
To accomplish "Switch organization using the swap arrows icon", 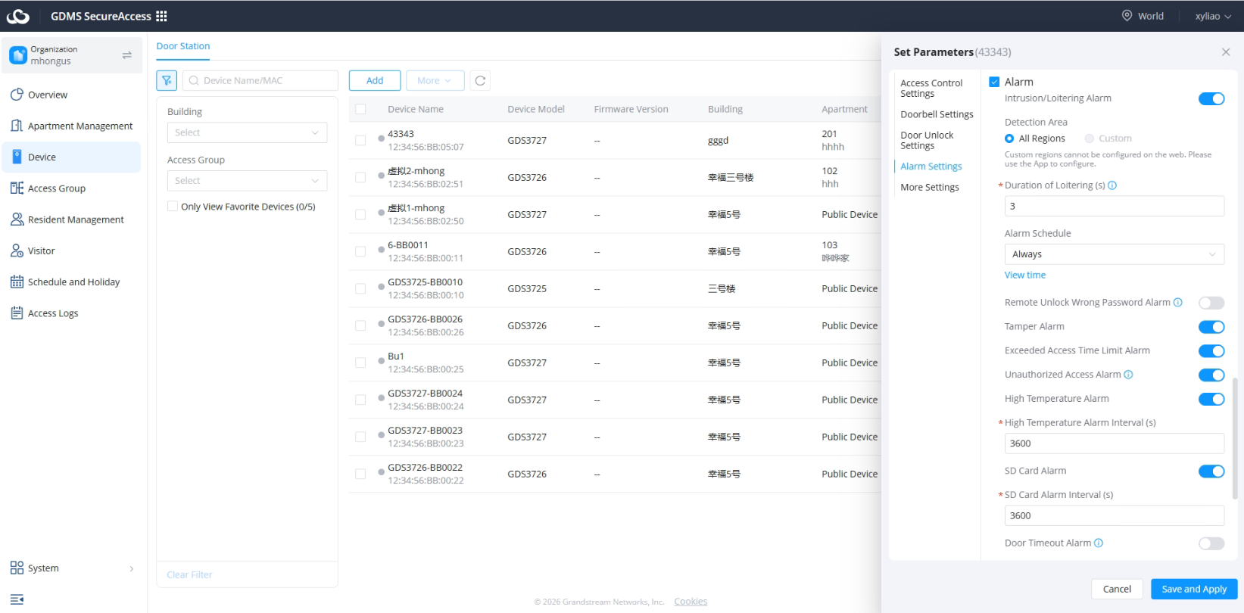I will (126, 55).
